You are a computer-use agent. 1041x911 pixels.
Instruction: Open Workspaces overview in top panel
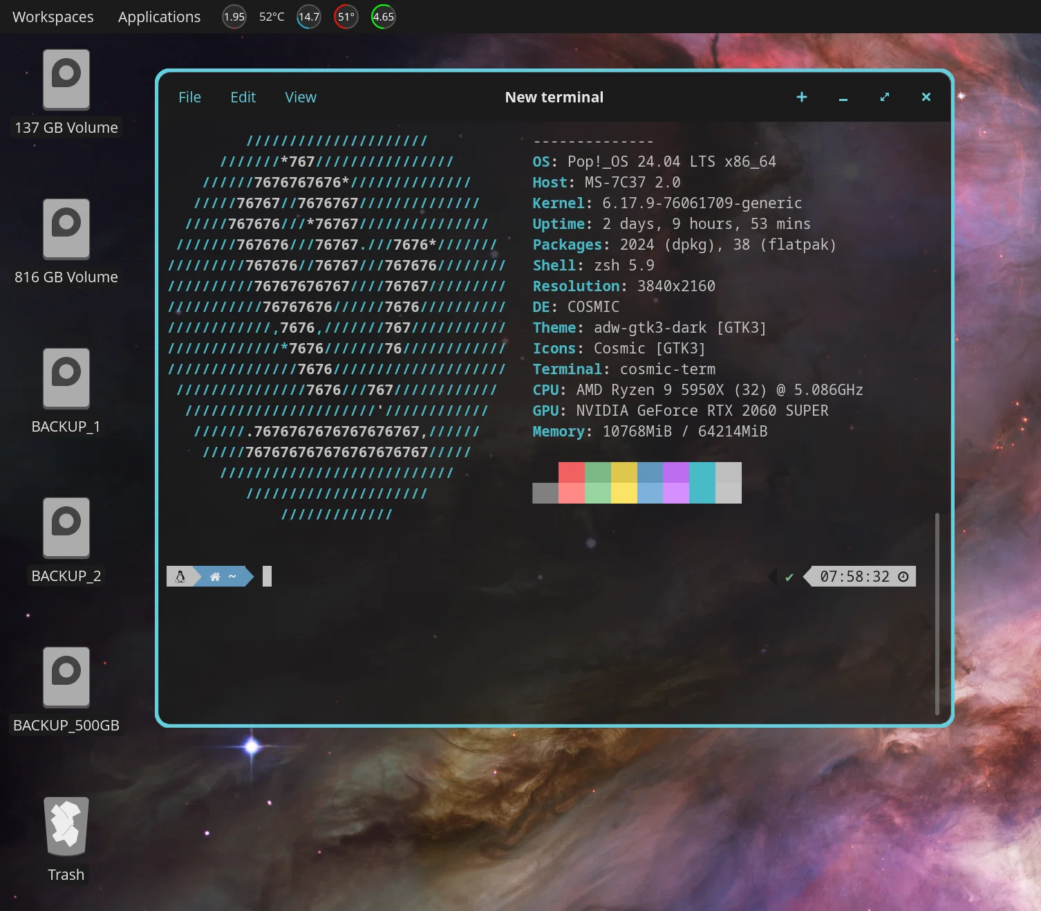pyautogui.click(x=53, y=17)
